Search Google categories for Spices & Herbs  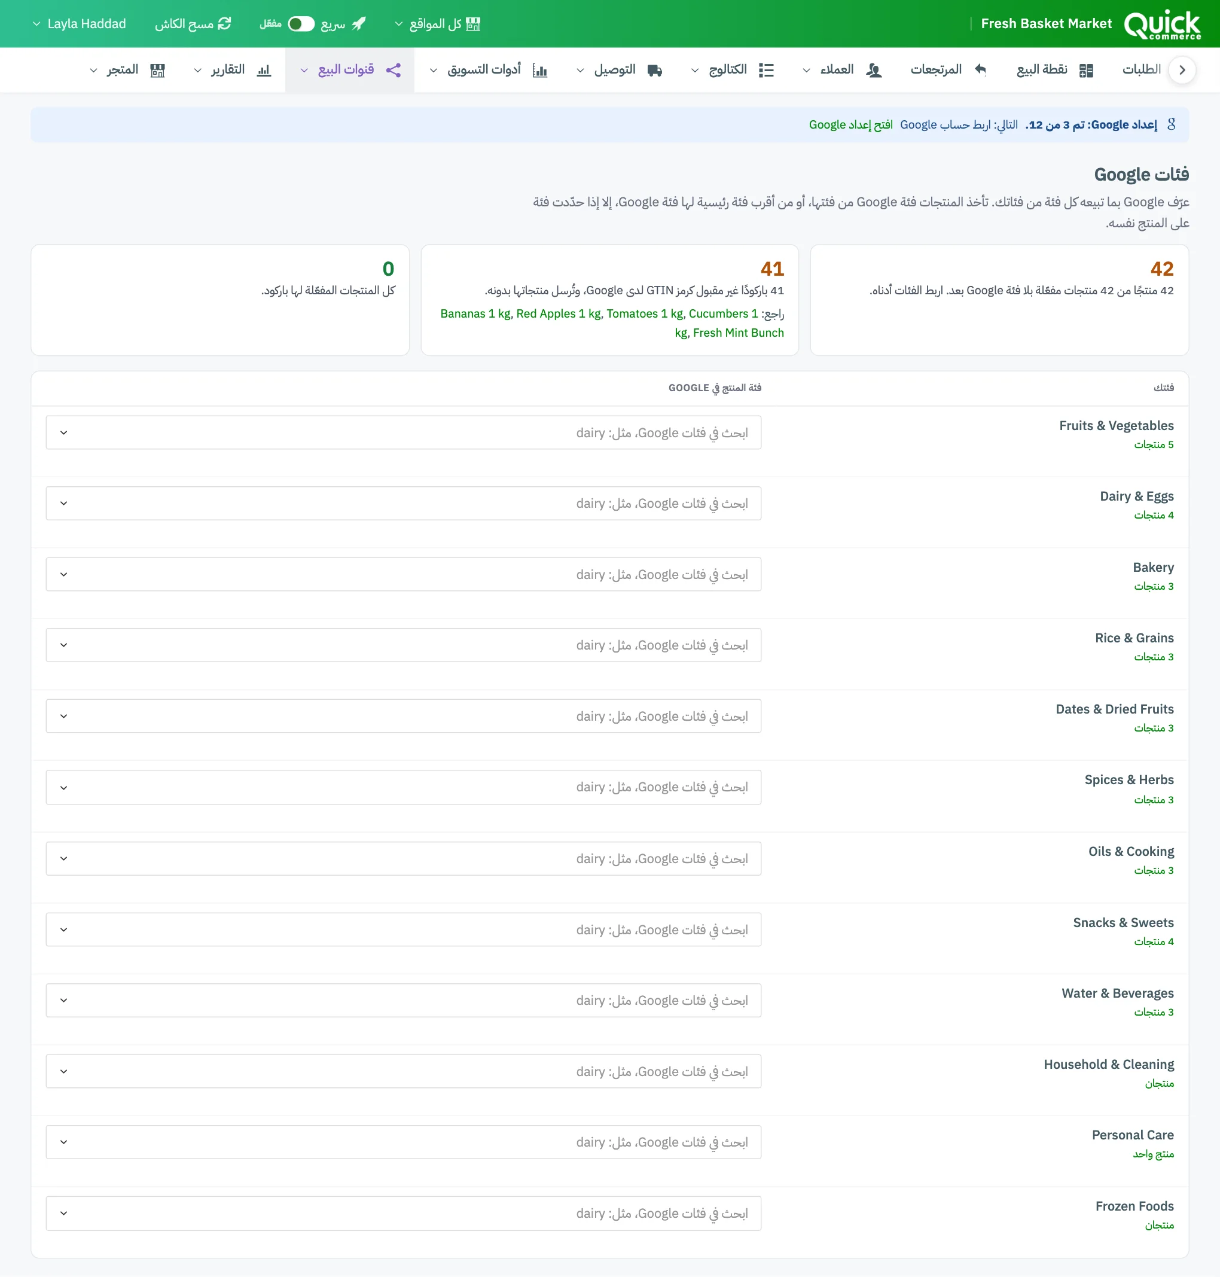(403, 787)
